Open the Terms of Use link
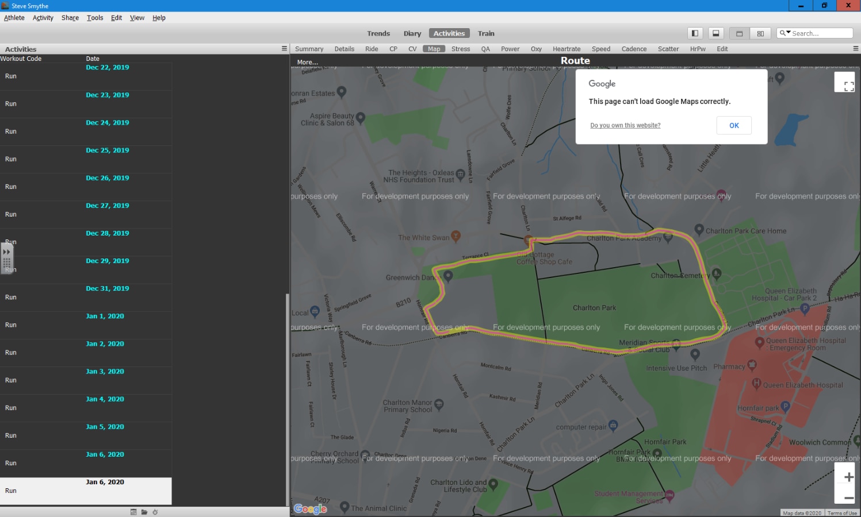Viewport: 861px width, 517px height. pos(842,513)
